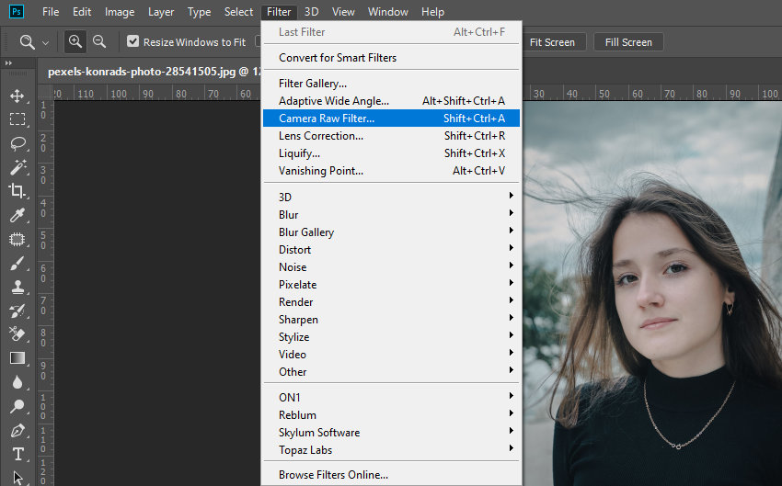Expand the Pixelate submenu
This screenshot has height=486, width=782.
[x=392, y=284]
